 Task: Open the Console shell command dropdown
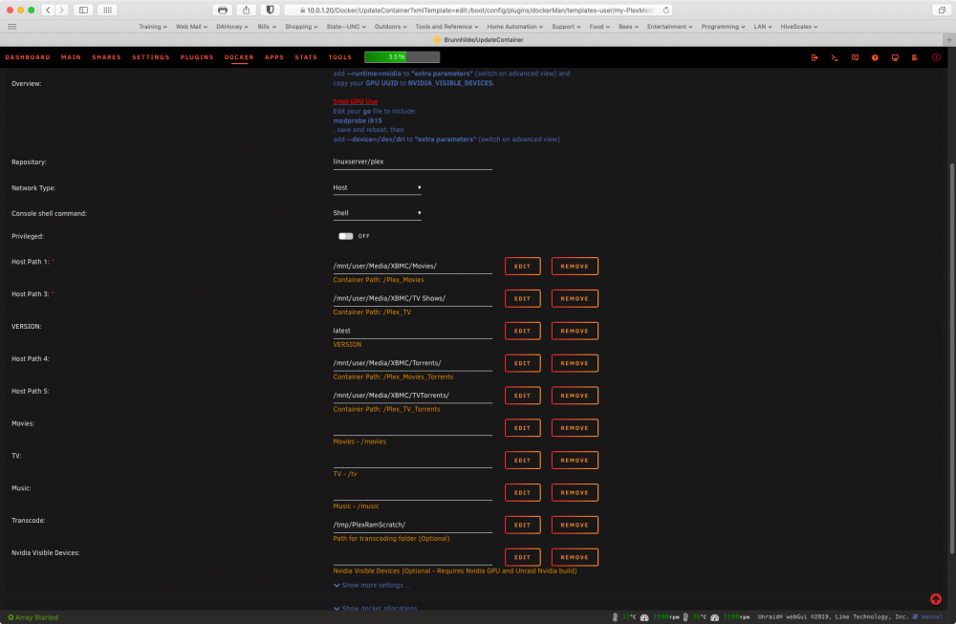click(x=377, y=213)
